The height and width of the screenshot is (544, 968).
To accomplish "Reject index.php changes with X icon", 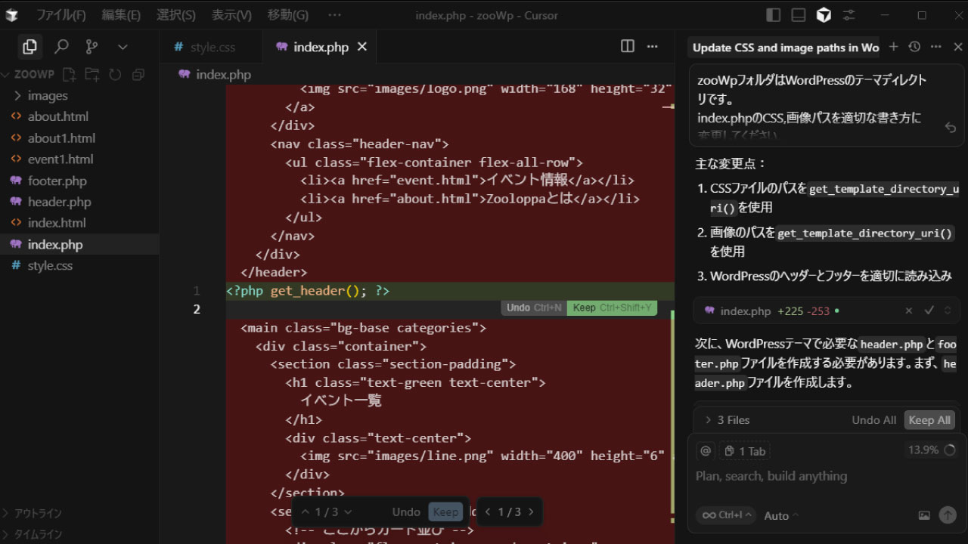I will [x=909, y=311].
